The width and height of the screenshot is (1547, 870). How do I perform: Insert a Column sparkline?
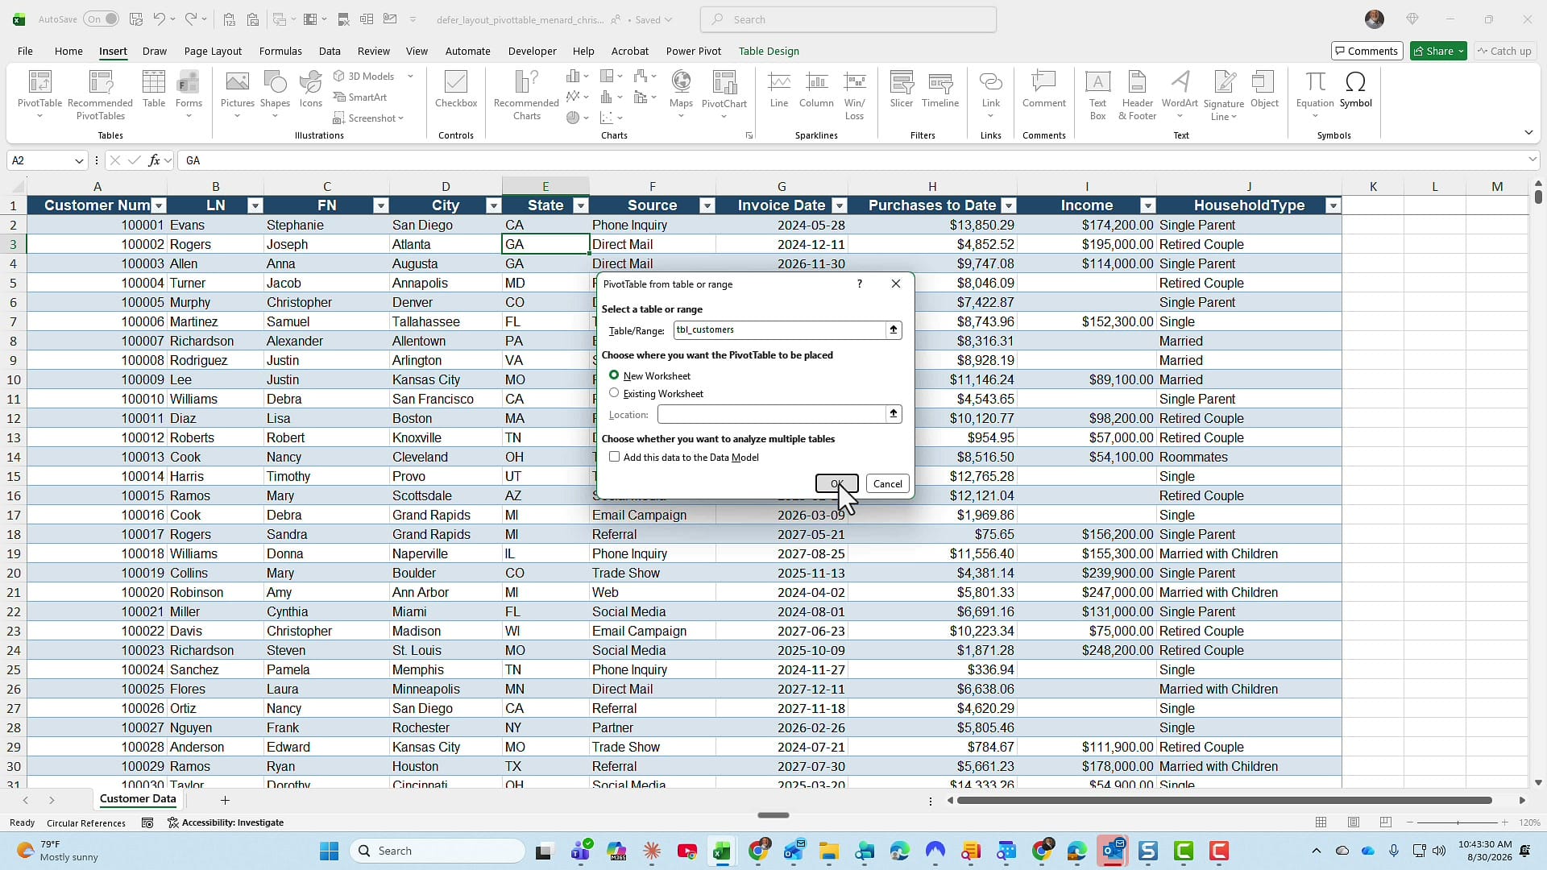tap(816, 89)
